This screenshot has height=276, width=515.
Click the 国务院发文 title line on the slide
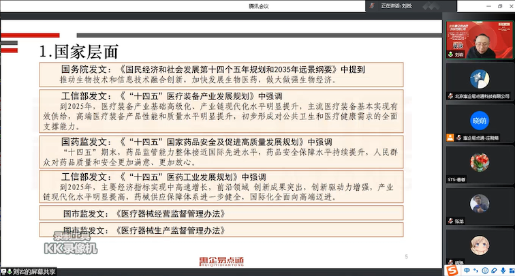click(x=213, y=70)
